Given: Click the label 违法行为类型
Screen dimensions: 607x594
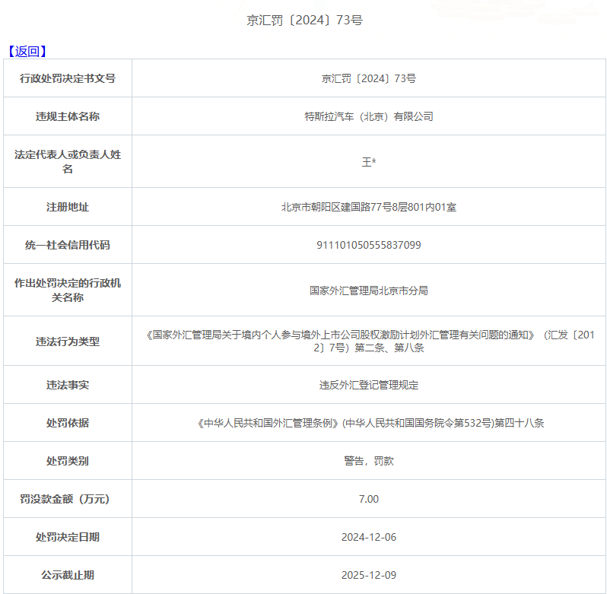Looking at the screenshot, I should pyautogui.click(x=68, y=341).
